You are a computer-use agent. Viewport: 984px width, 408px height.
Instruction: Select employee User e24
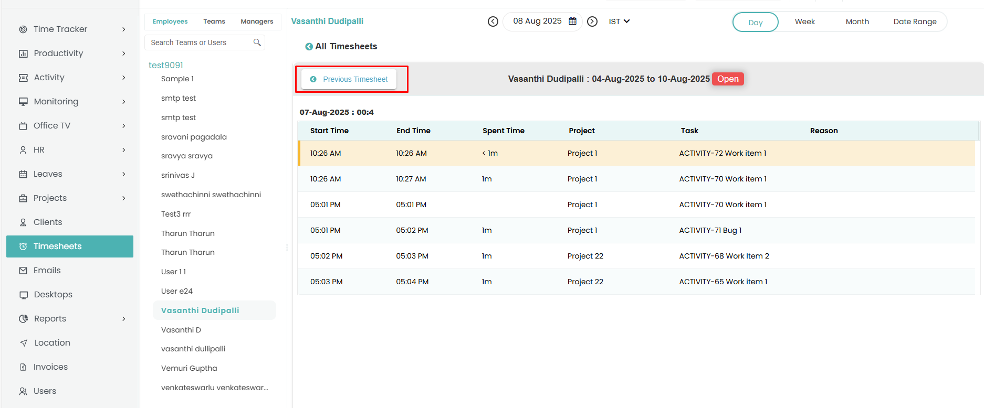click(177, 291)
